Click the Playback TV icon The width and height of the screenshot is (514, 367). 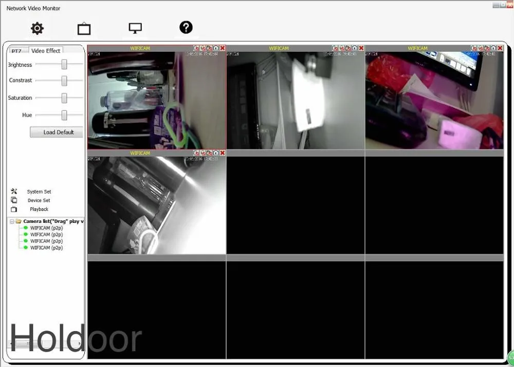point(14,209)
